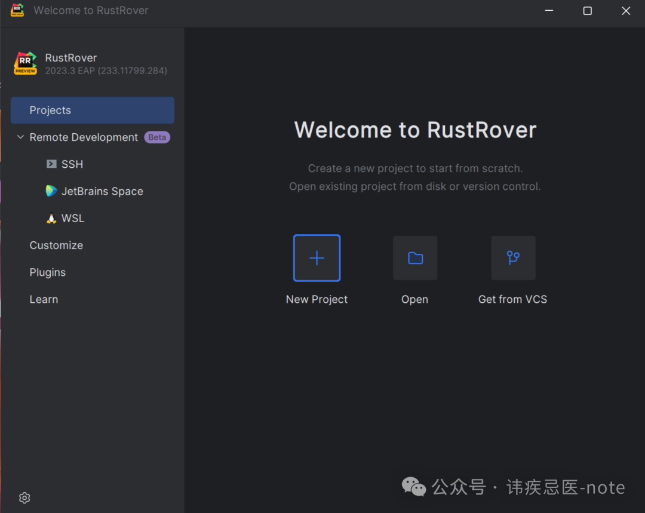Click the New Project plus icon
Screen dimensions: 645x513
[x=317, y=258]
